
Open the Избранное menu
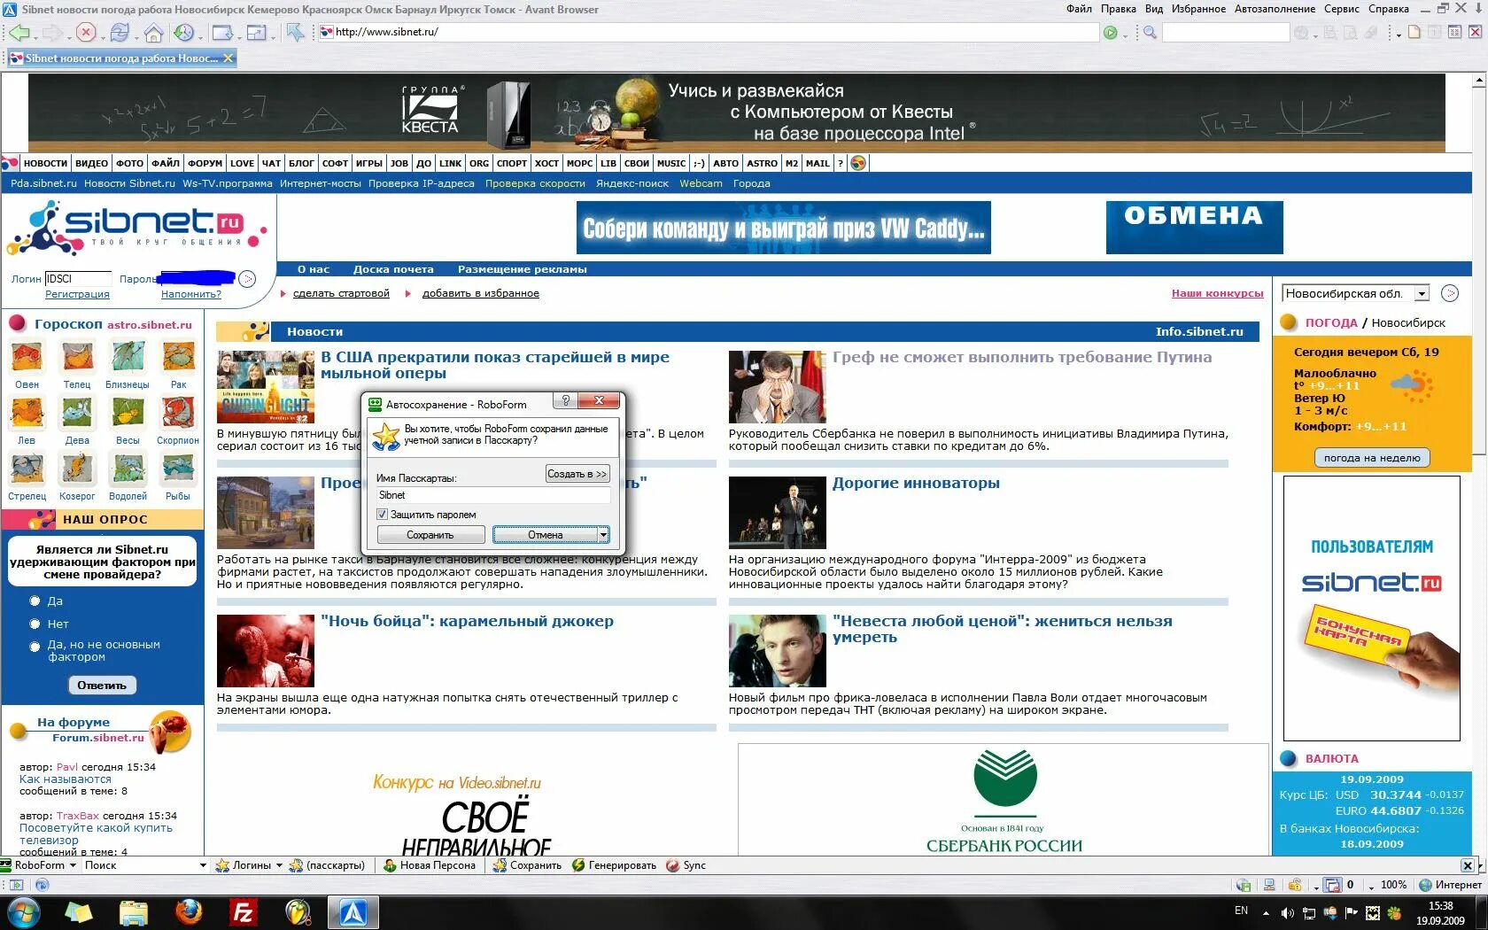[1198, 9]
